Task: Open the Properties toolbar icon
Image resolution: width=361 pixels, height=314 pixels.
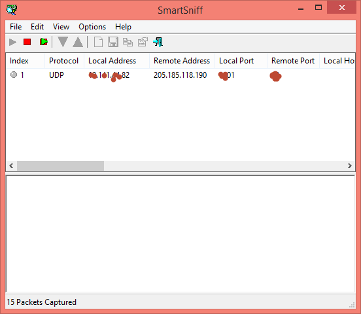Action: click(x=143, y=42)
